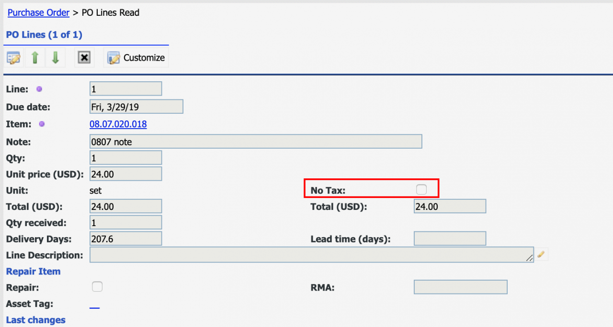Click the purple dot next to Line
This screenshot has width=613, height=327.
pyautogui.click(x=39, y=89)
